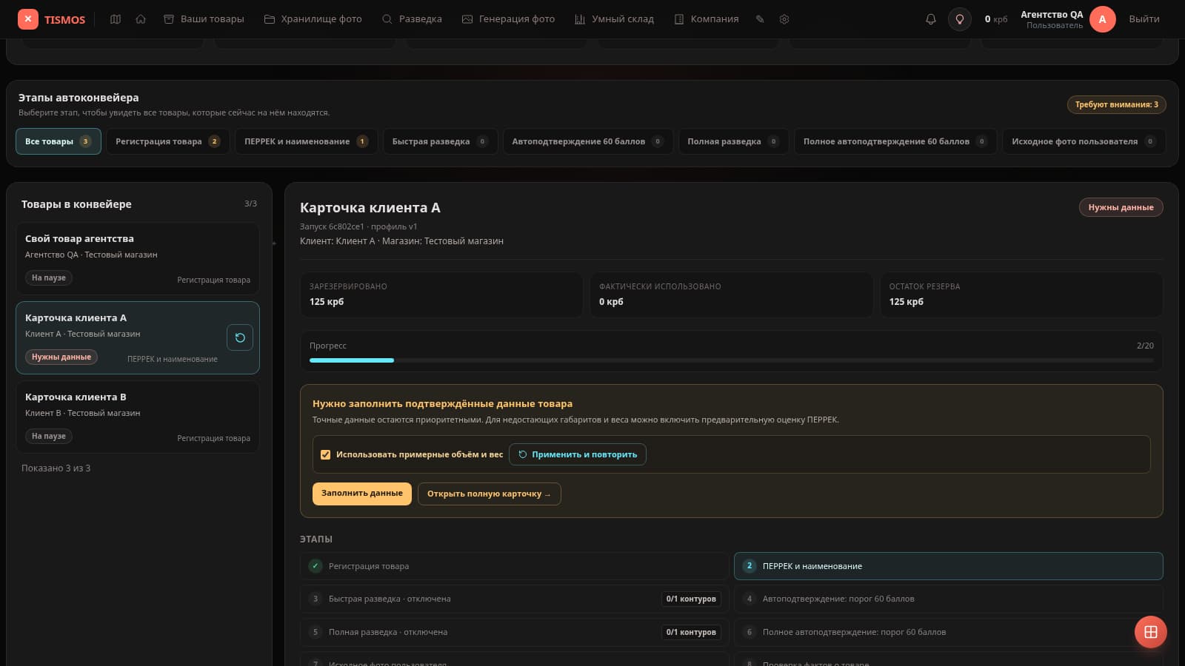Select Автоподтверждение 60 баллов stage filter

pyautogui.click(x=588, y=141)
